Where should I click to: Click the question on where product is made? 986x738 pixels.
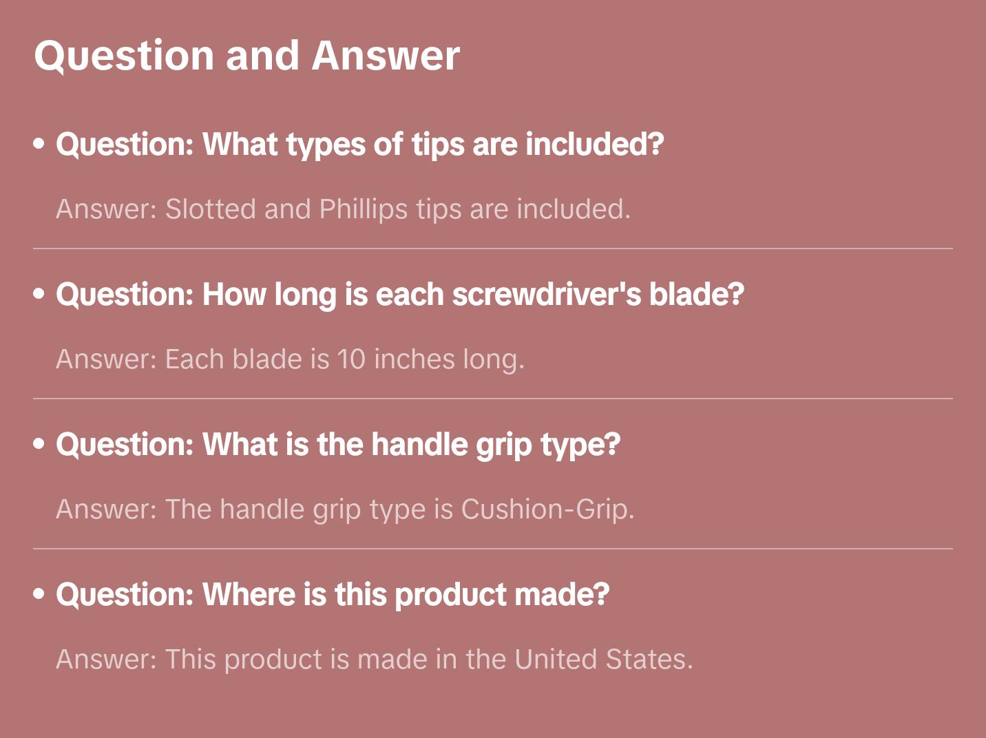tap(332, 595)
